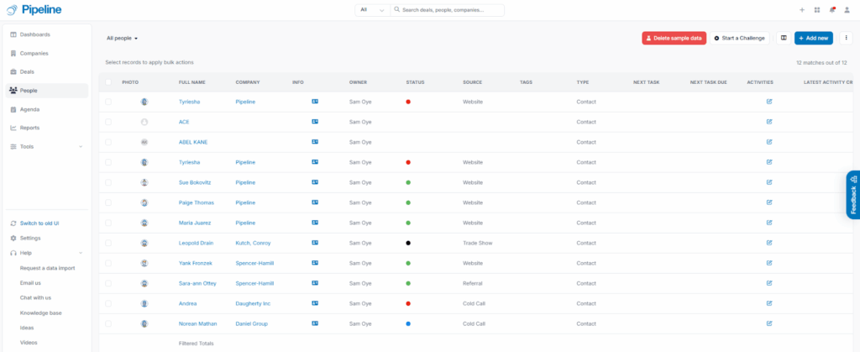Tick the select-all checkbox in table header
860x352 pixels.
click(x=108, y=82)
